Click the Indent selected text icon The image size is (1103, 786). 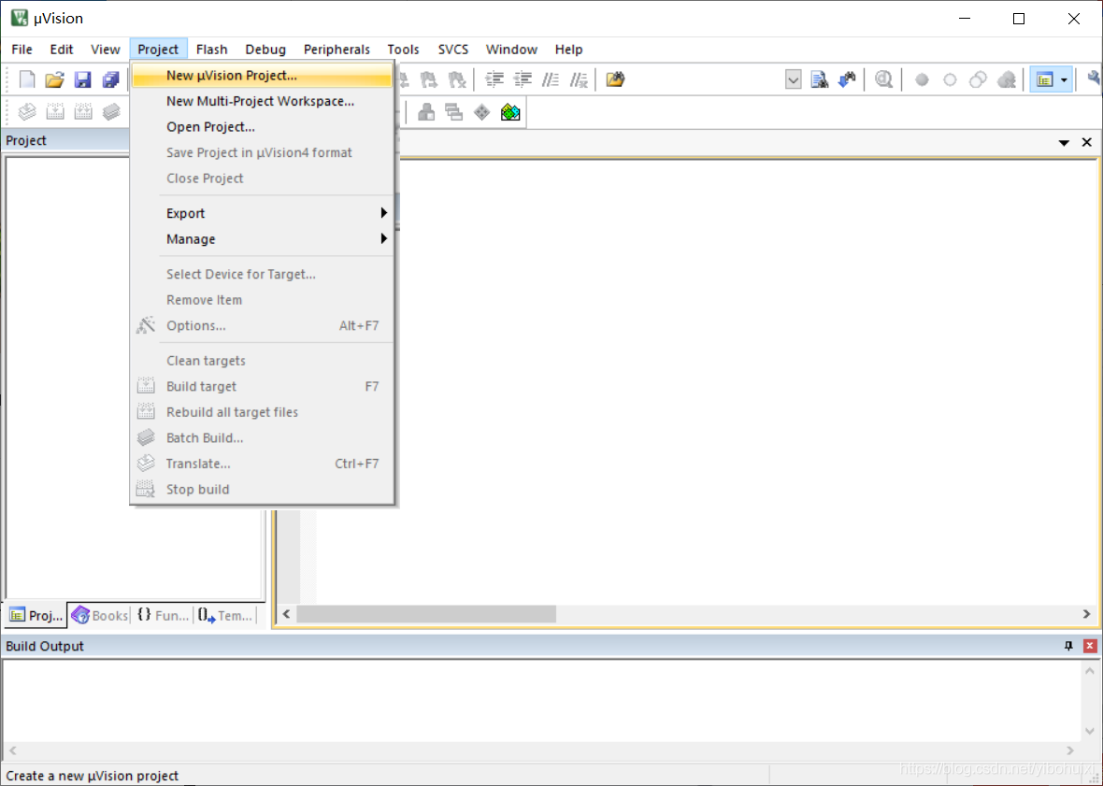tap(494, 79)
